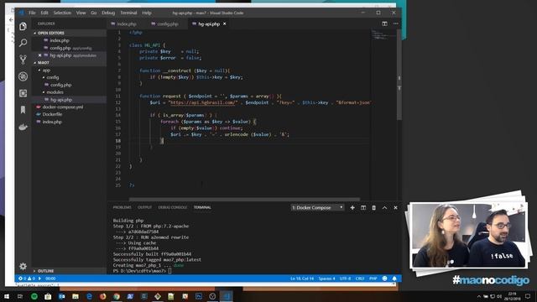The image size is (537, 302).
Task: Kill the terminal with trash icon
Action: (374, 207)
